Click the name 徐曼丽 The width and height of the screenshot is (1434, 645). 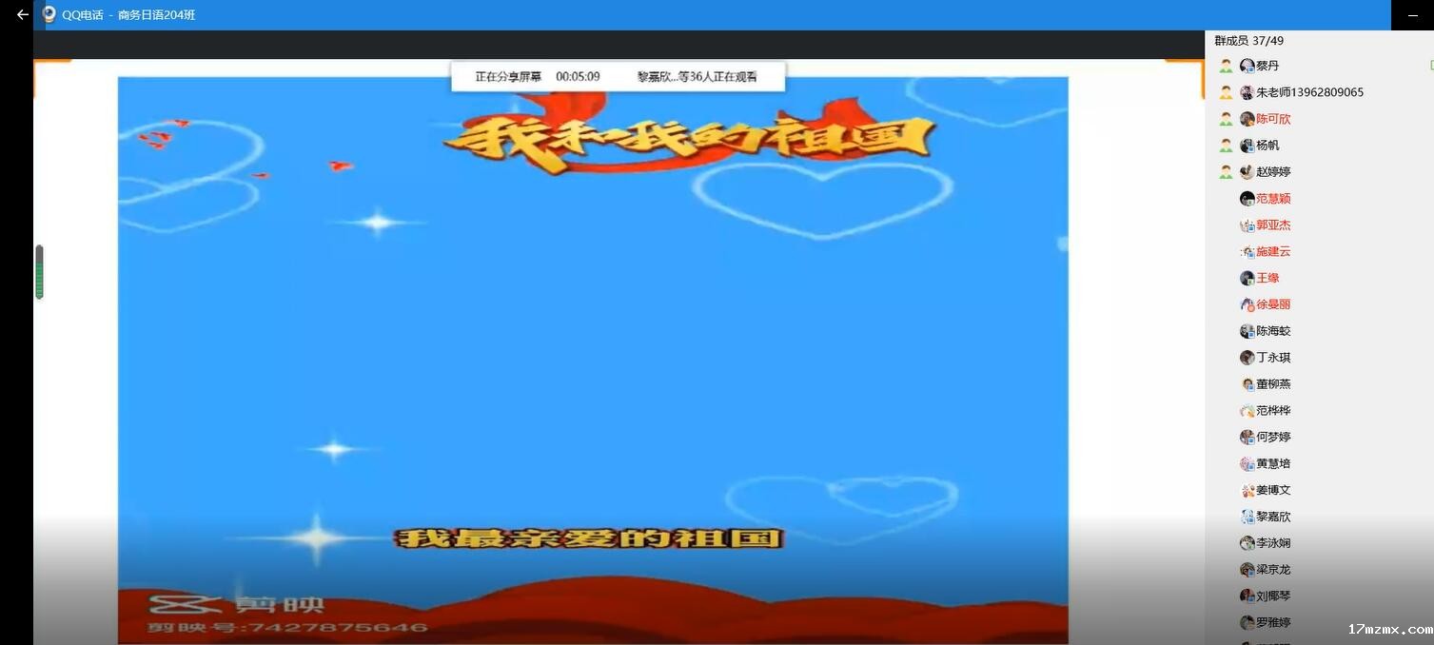[x=1273, y=304]
